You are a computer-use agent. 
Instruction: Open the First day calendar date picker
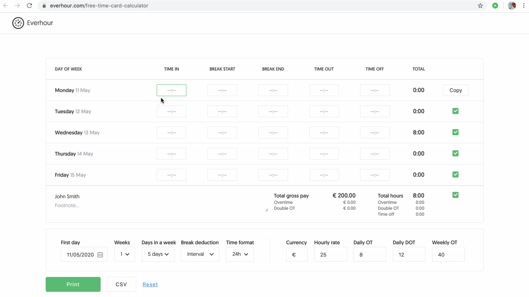(100, 254)
